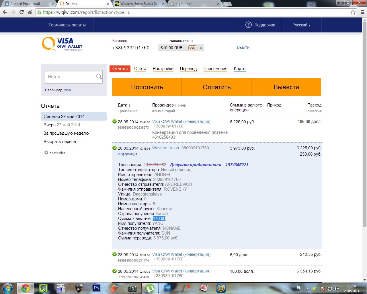This screenshot has width=367, height=294.
Task: Bookmark this page with the star icon
Action: pos(353,12)
